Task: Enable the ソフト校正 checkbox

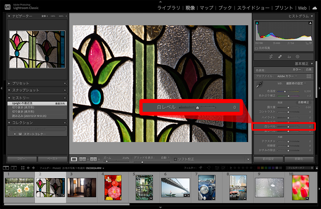Action: coord(175,159)
